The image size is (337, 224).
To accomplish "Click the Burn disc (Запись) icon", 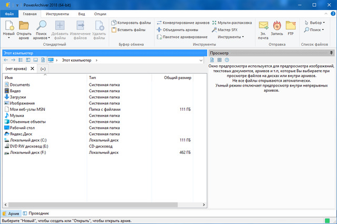I will [277, 26].
